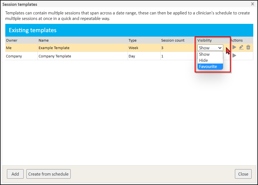The image size is (258, 185).
Task: Click the Existing templates header bar
Action: click(x=129, y=30)
